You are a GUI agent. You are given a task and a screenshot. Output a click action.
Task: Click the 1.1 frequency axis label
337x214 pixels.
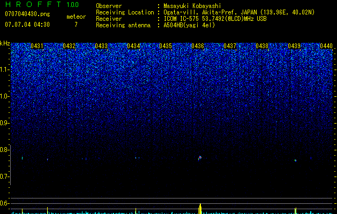coord(4,70)
